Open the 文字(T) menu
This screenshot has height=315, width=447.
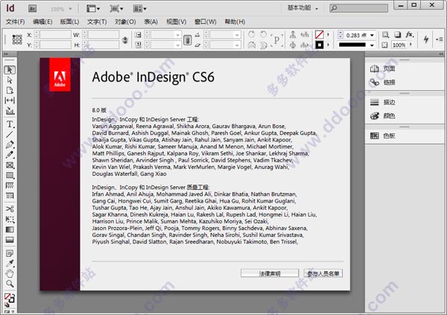click(97, 22)
